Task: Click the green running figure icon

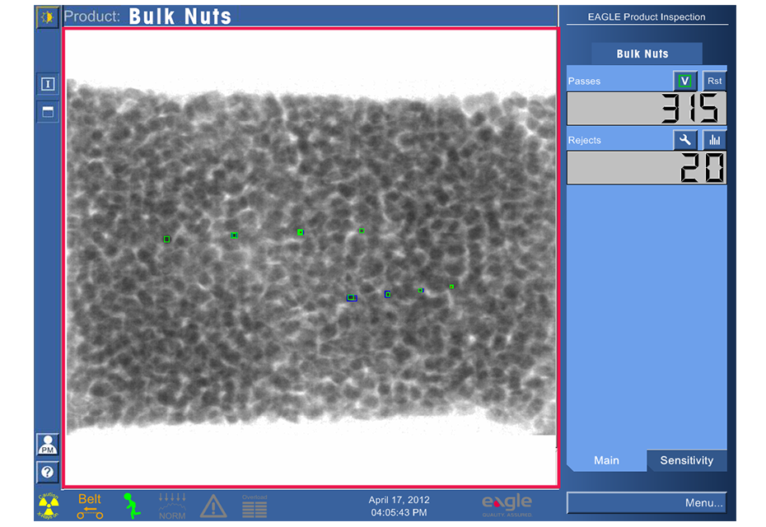Action: pos(128,505)
